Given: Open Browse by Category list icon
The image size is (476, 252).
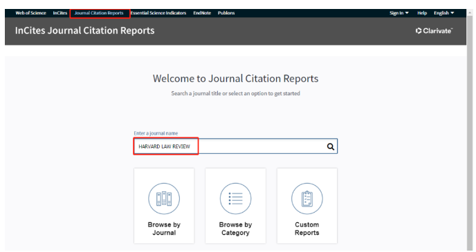Looking at the screenshot, I should (x=235, y=199).
